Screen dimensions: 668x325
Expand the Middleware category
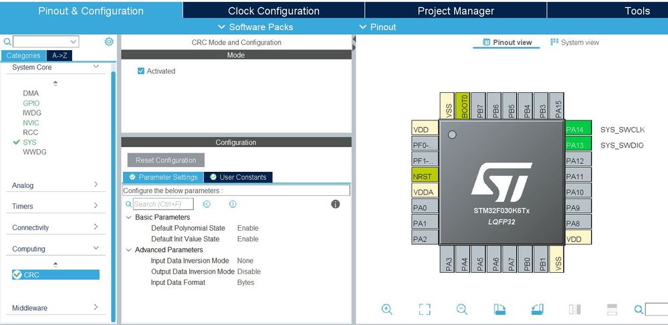[x=96, y=307]
